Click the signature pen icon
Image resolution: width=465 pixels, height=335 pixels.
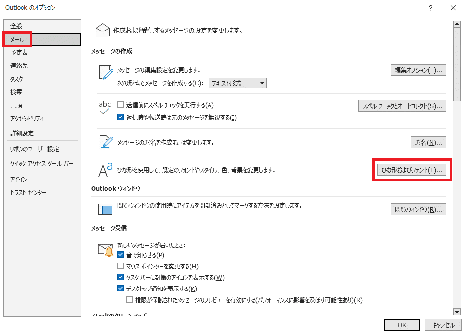pyautogui.click(x=106, y=142)
